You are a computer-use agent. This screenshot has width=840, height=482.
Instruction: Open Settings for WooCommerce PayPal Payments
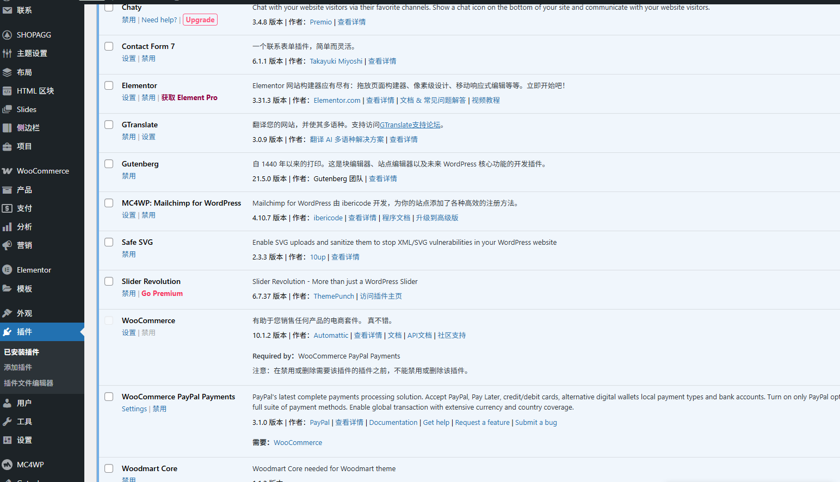[134, 409]
